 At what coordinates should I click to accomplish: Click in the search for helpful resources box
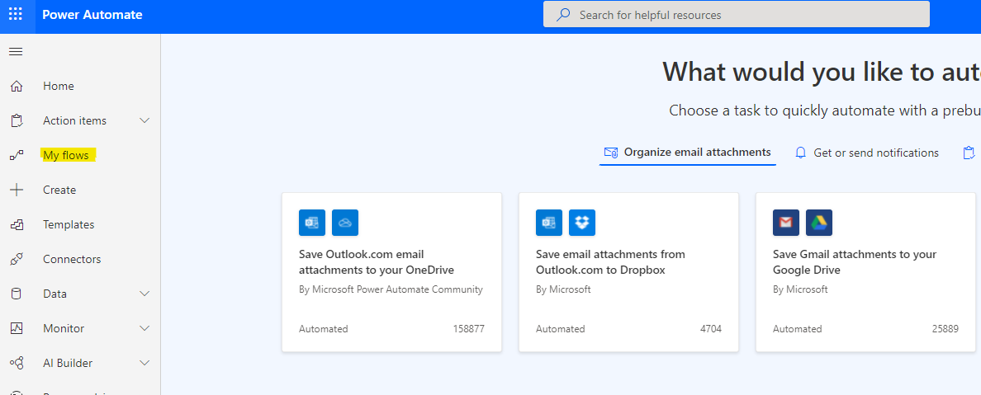click(x=737, y=14)
